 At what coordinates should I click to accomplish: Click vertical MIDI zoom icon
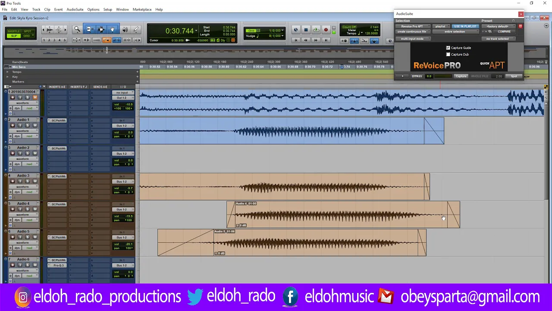(59, 30)
